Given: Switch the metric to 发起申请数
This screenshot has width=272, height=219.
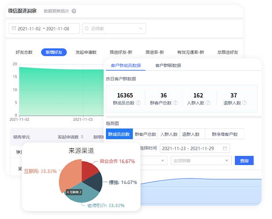Looking at the screenshot, I should (x=86, y=52).
